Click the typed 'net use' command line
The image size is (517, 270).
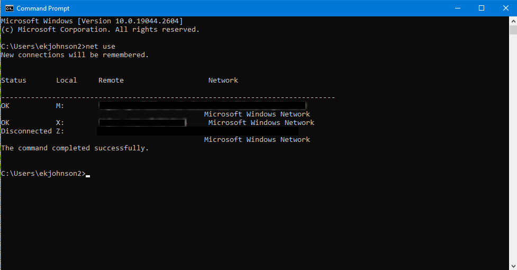pos(58,47)
